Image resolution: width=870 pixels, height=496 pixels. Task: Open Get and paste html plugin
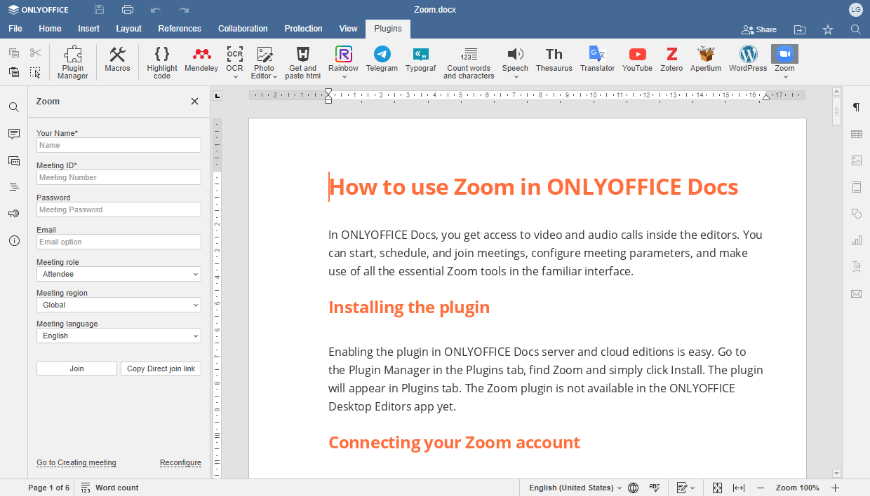coord(303,62)
